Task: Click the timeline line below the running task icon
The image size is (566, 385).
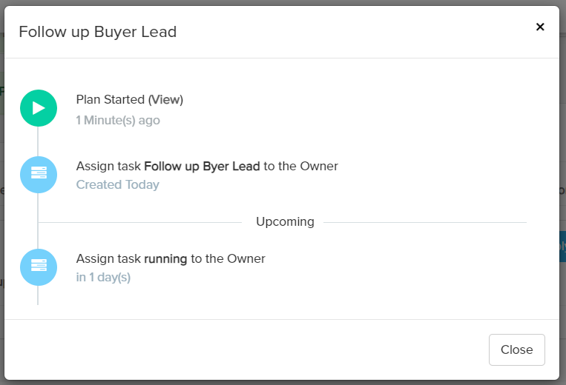Action: point(38,296)
